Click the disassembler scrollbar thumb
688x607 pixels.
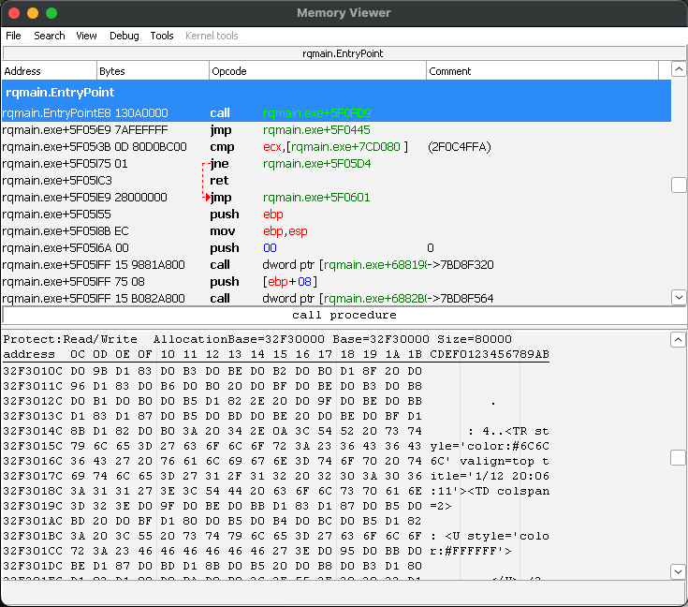679,185
